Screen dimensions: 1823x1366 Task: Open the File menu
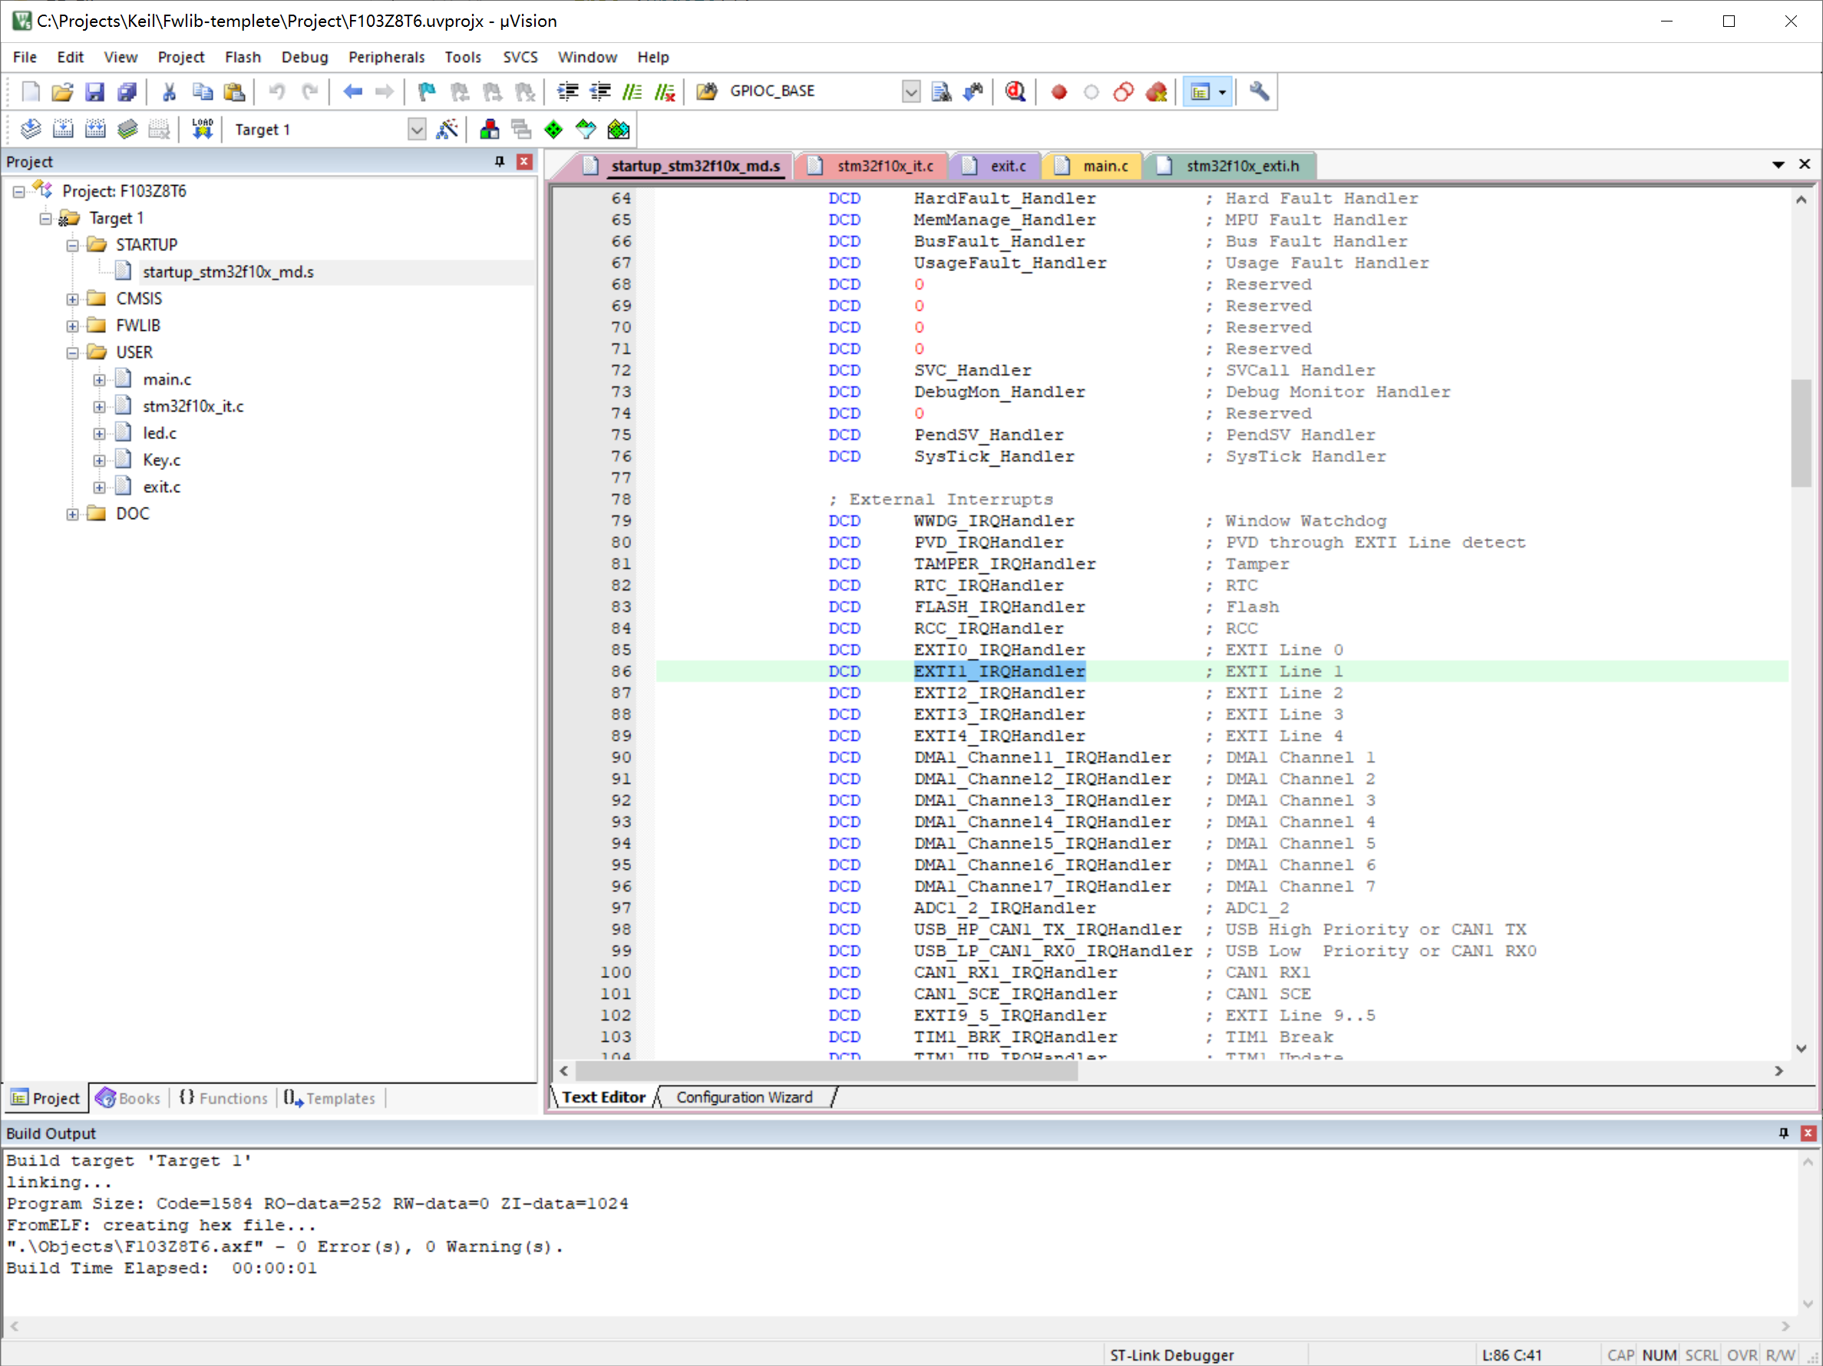(x=25, y=57)
